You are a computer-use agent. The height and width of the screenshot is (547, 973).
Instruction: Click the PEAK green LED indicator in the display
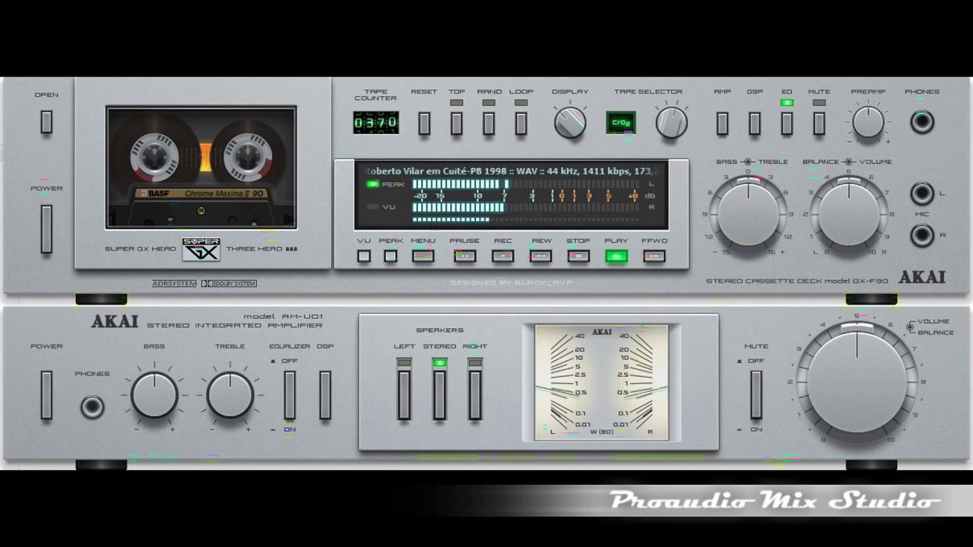coord(372,184)
